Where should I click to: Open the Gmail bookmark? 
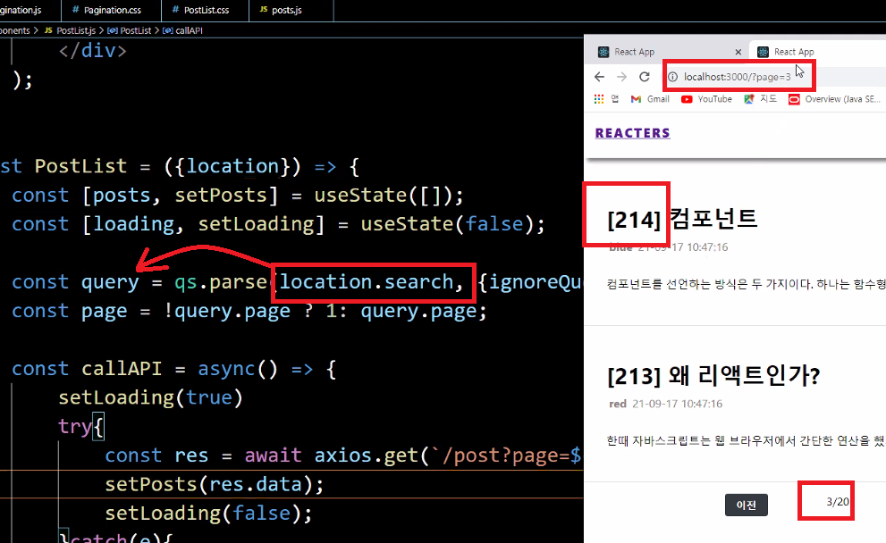point(650,99)
